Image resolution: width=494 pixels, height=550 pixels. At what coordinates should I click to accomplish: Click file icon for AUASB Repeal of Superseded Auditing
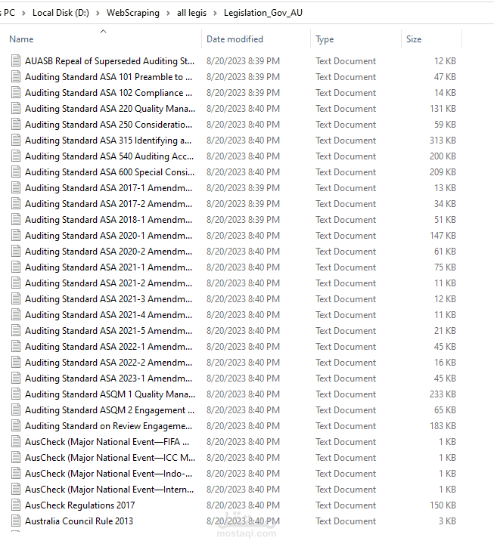click(16, 61)
